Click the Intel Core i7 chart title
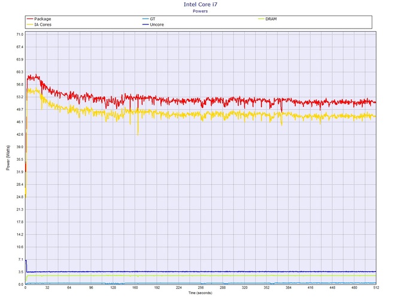This screenshot has width=401, height=300. click(x=200, y=4)
